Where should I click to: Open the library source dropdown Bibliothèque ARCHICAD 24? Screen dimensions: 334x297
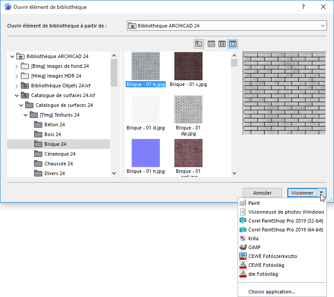tap(227, 26)
